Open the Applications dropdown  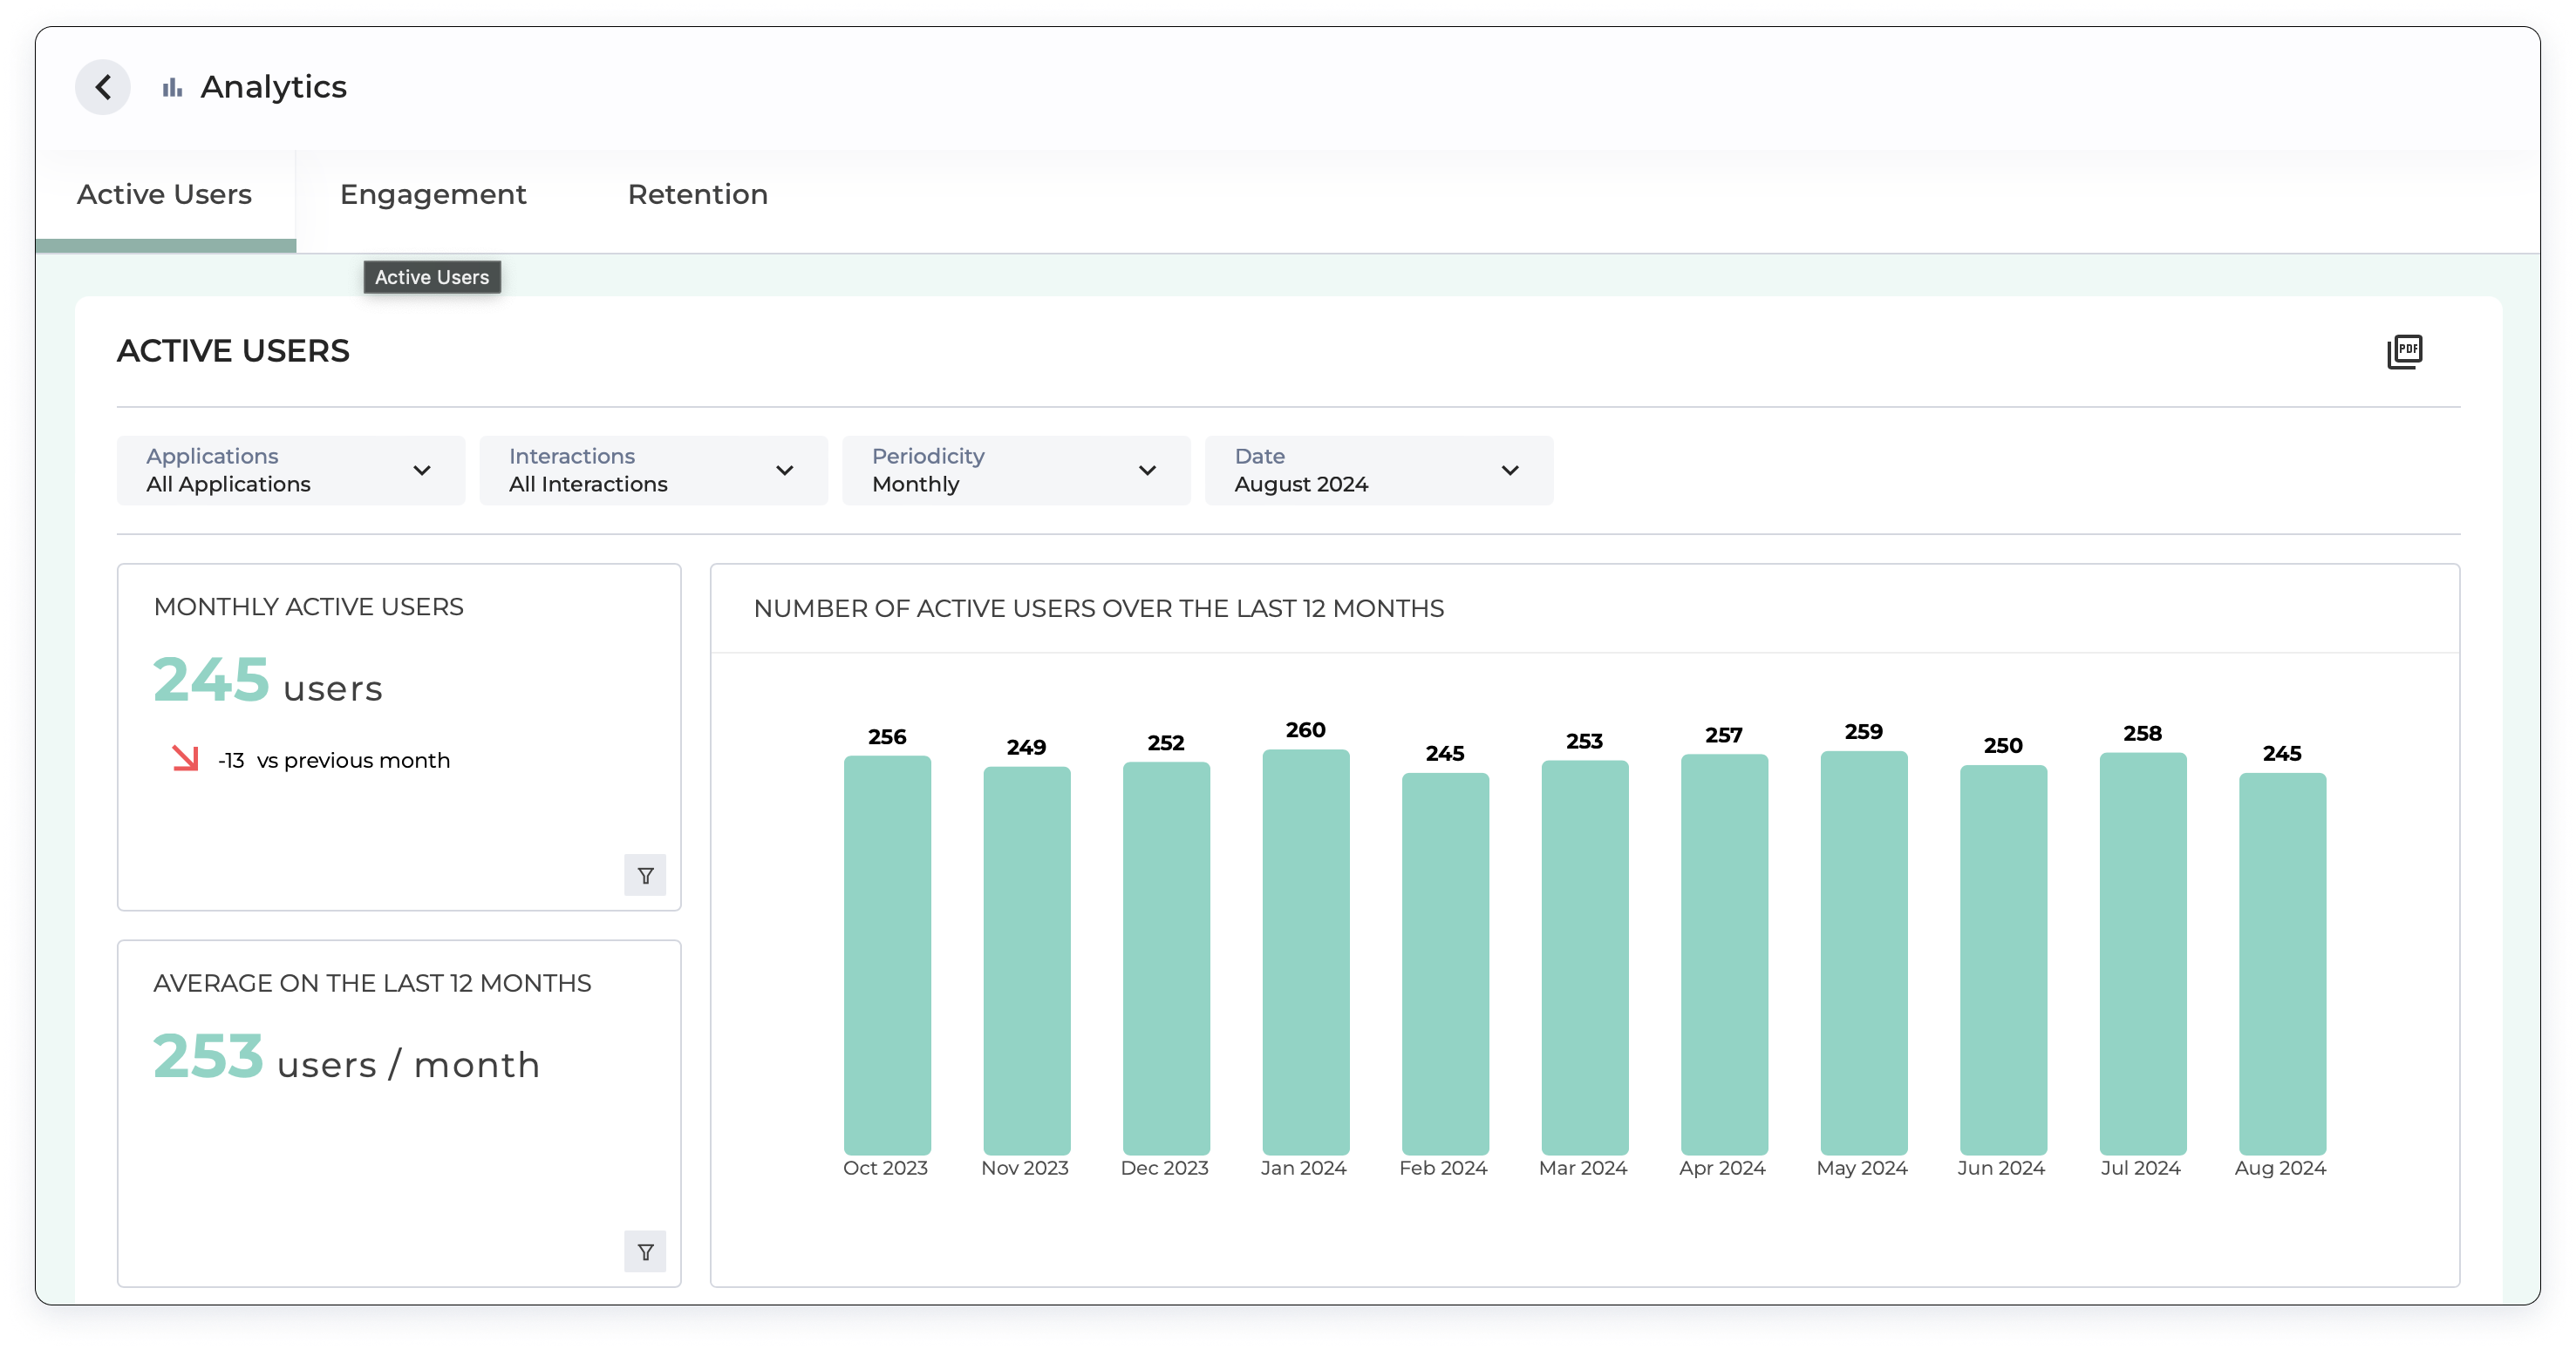click(290, 470)
